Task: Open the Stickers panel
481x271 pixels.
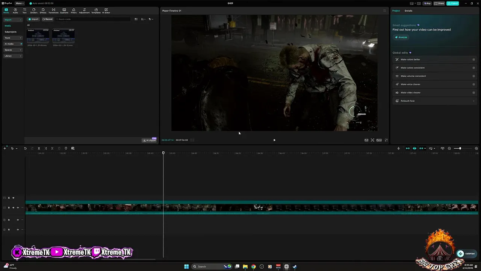Action: click(x=34, y=11)
